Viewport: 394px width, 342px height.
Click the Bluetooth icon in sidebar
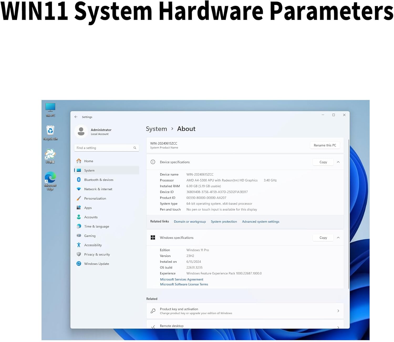79,180
